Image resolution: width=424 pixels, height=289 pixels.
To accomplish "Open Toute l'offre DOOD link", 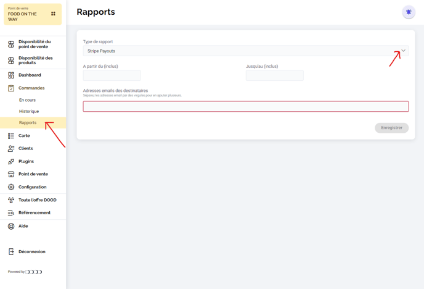I will pyautogui.click(x=37, y=200).
